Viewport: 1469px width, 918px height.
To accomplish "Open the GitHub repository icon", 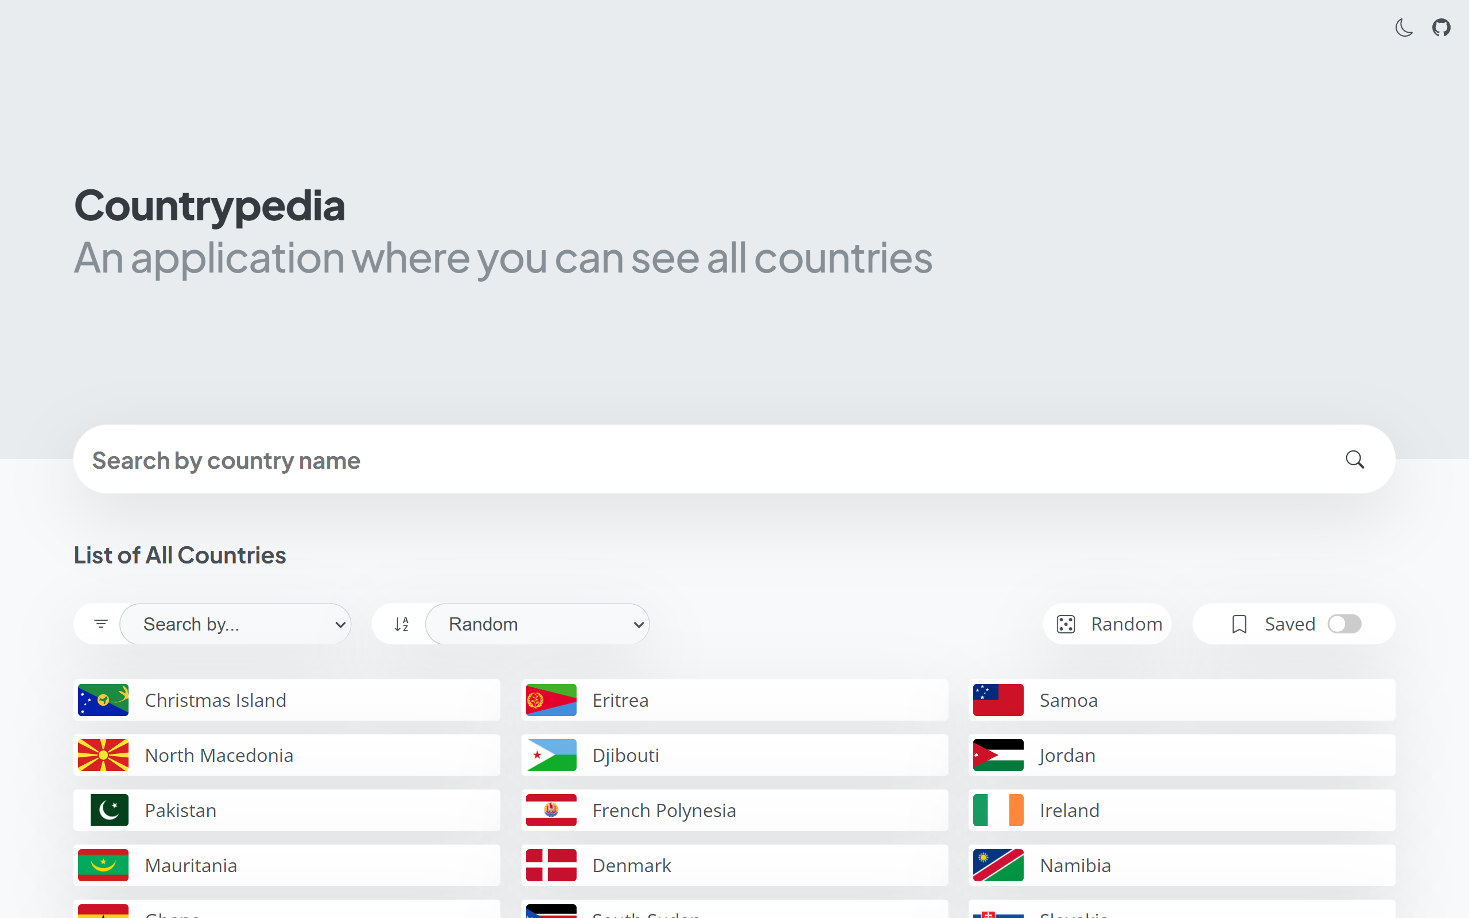I will 1442,28.
